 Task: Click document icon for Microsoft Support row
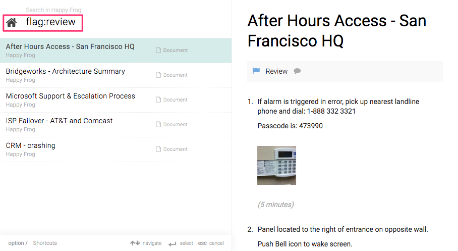click(158, 100)
